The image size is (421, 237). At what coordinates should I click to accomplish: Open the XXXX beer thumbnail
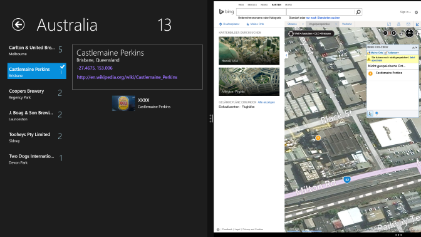(123, 103)
